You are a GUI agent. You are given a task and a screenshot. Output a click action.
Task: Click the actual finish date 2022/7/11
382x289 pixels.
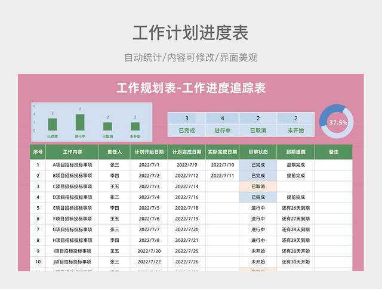223,176
